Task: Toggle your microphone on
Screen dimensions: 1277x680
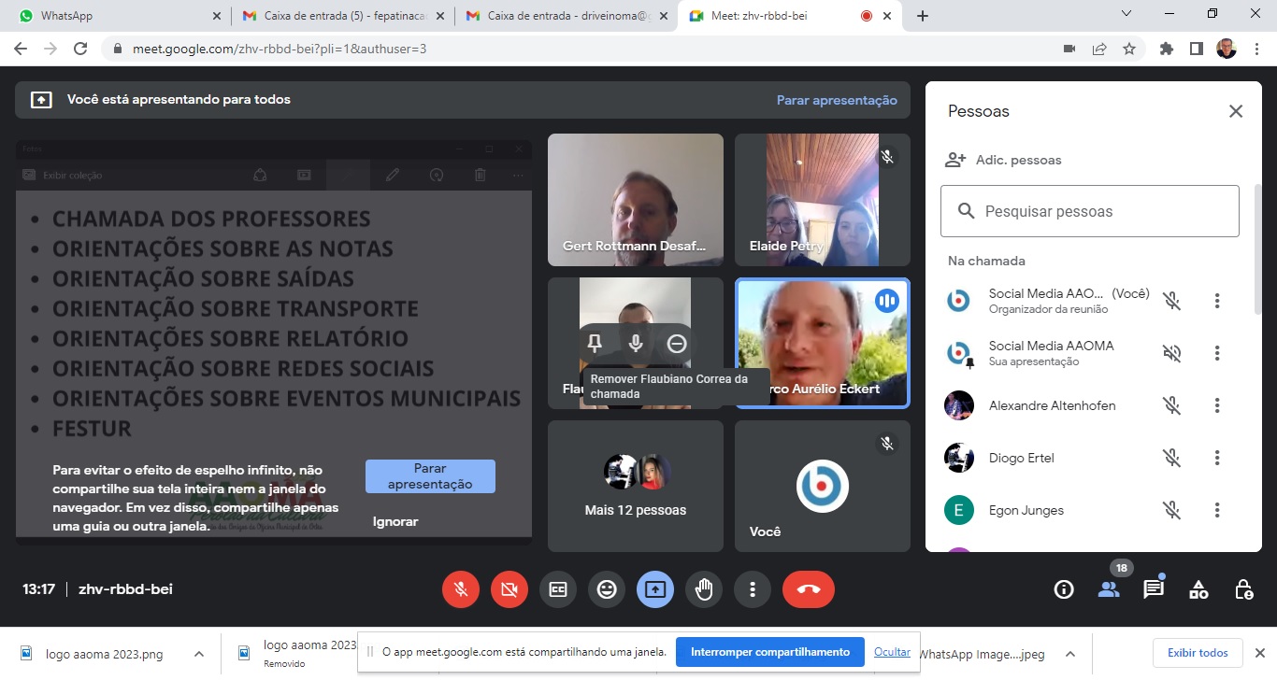Action: point(461,589)
